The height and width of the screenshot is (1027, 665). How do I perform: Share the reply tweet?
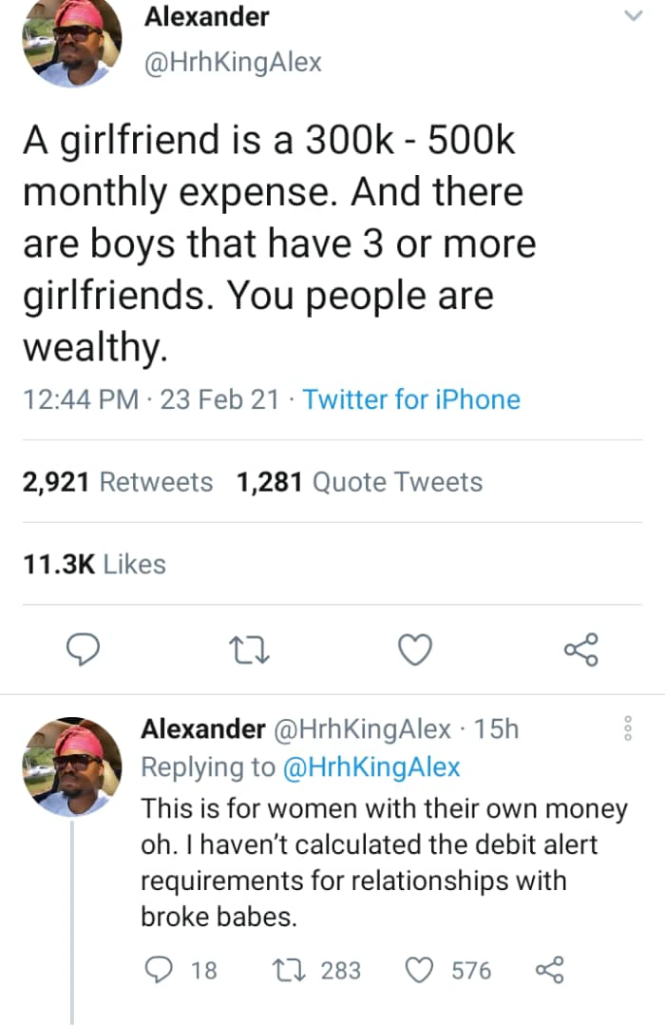[551, 970]
